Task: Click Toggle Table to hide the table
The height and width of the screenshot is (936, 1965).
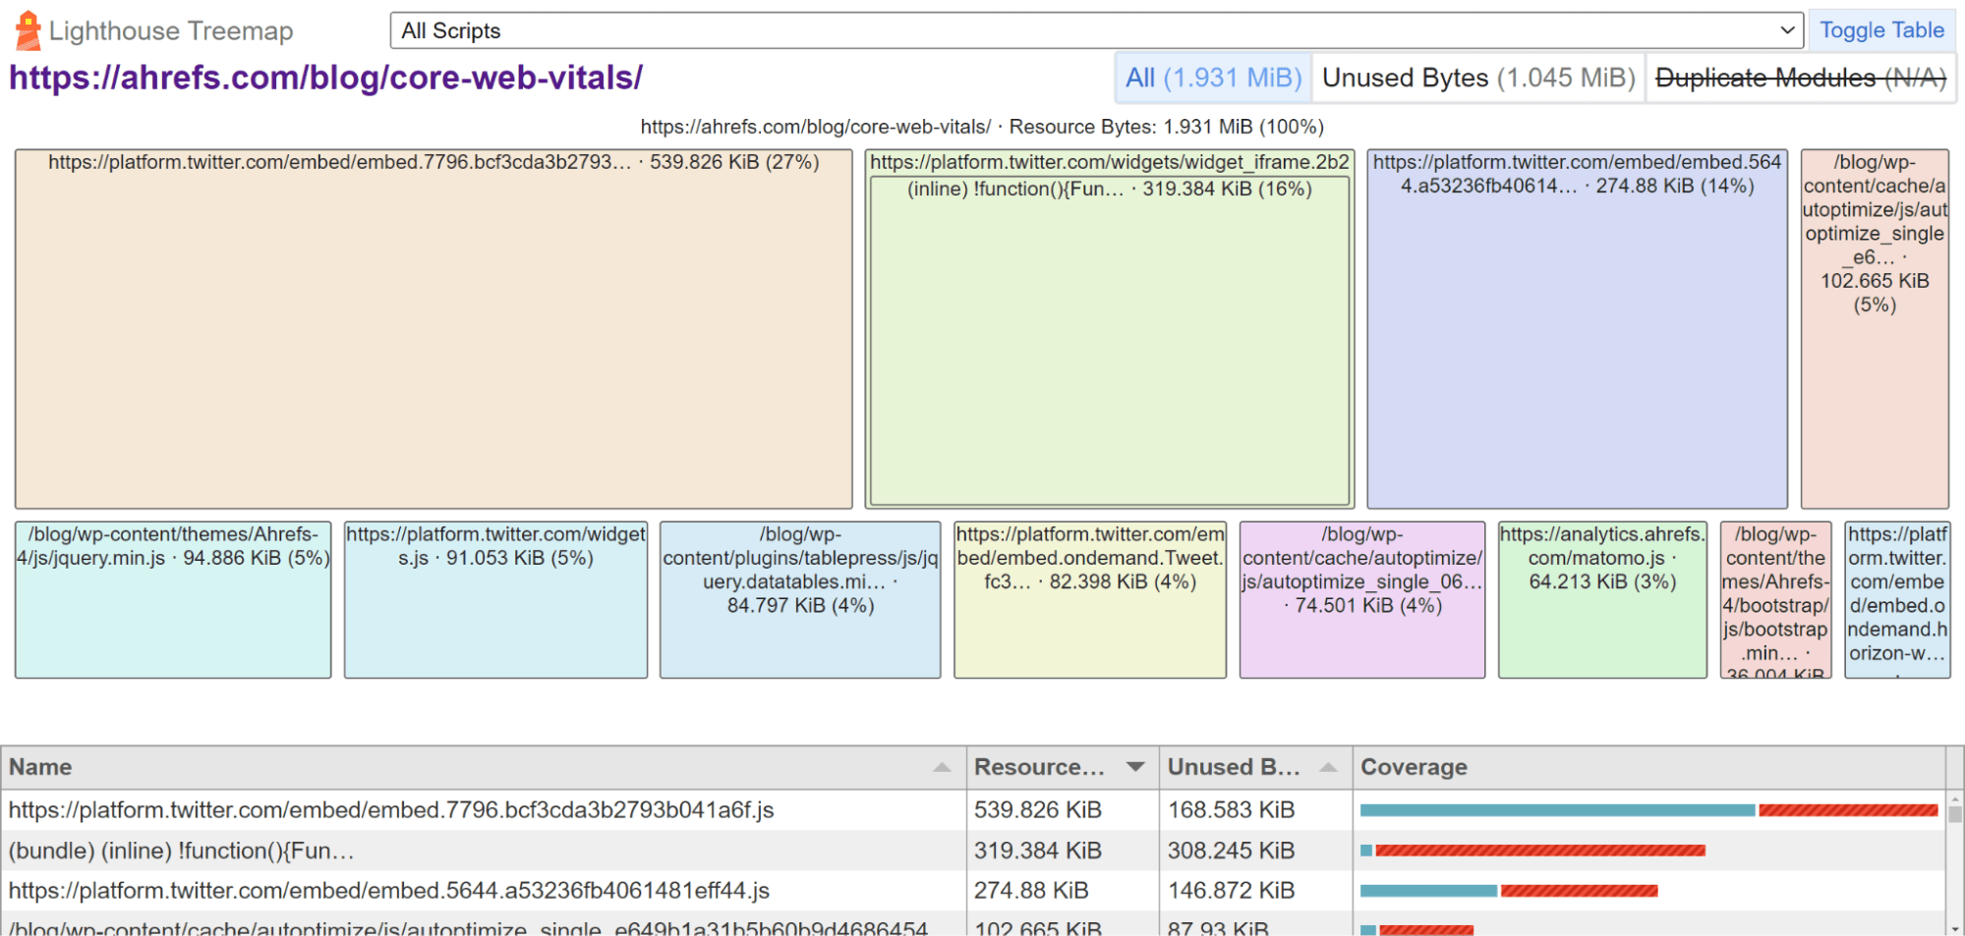Action: point(1879,29)
